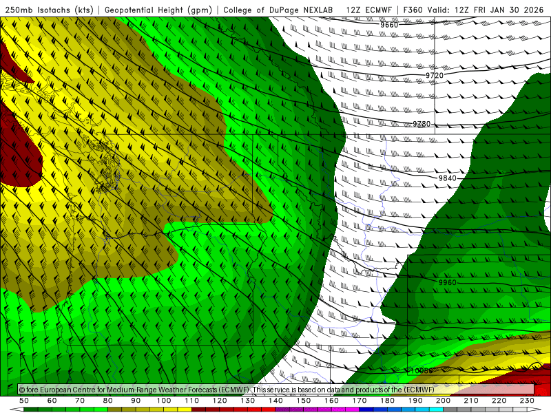
Task: Click the 120 value on the color scale
Action: (220, 401)
